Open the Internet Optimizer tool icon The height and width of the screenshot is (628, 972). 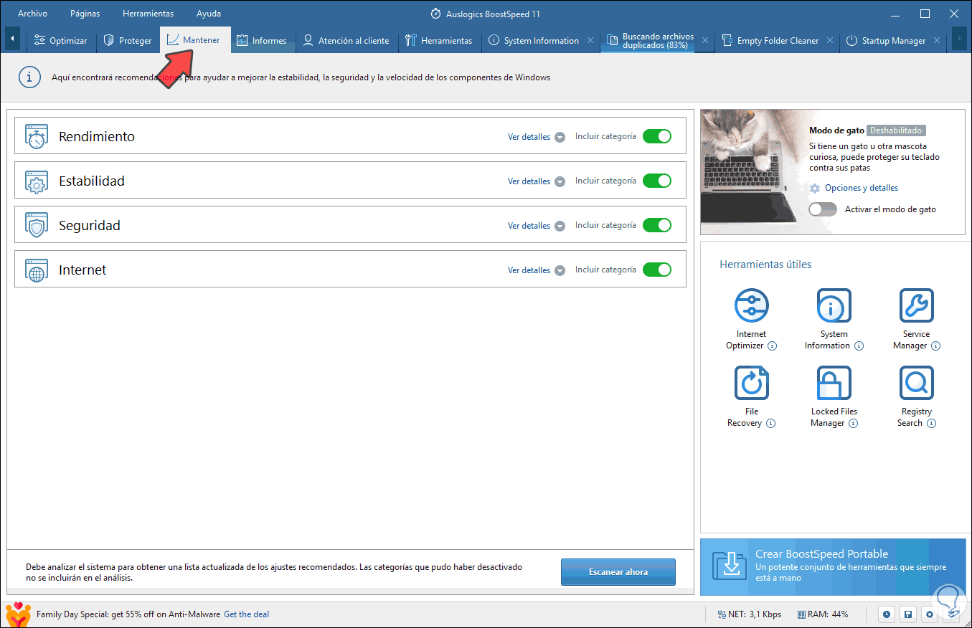coord(751,306)
